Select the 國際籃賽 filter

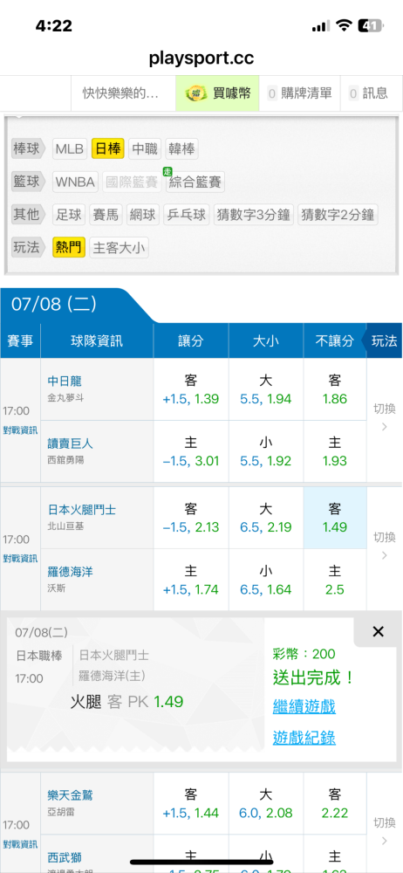point(132,182)
